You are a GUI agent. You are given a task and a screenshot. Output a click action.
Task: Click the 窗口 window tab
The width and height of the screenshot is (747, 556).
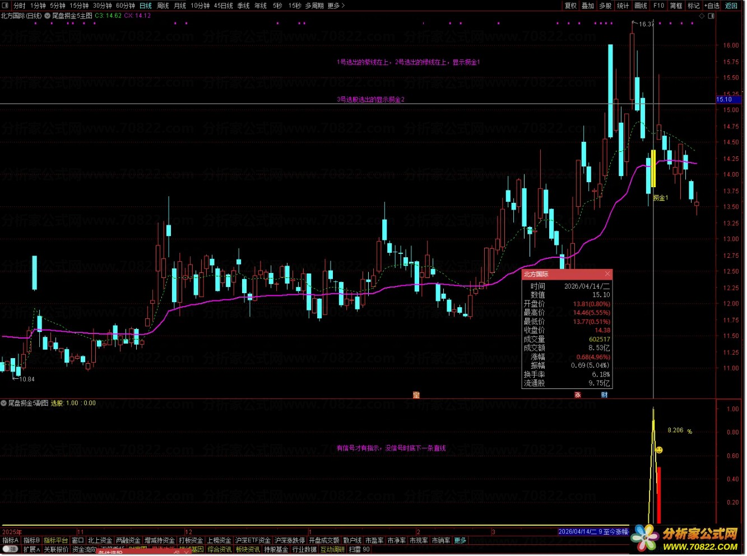78,541
